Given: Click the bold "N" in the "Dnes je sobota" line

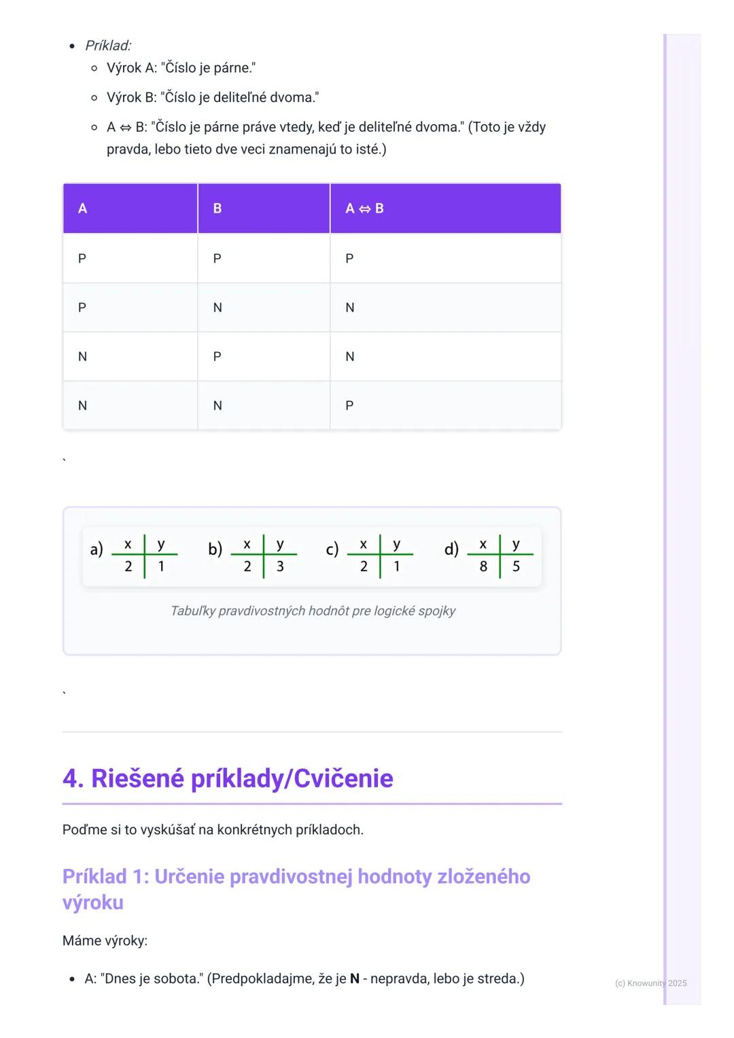Looking at the screenshot, I should pyautogui.click(x=355, y=979).
